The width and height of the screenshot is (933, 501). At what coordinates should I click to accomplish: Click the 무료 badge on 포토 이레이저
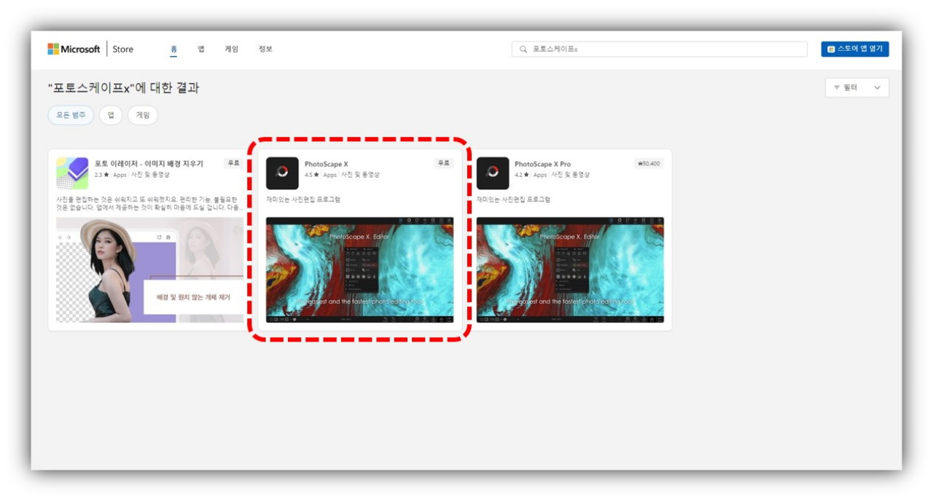tap(233, 164)
